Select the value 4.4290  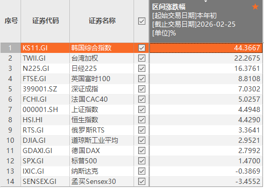point(249,120)
